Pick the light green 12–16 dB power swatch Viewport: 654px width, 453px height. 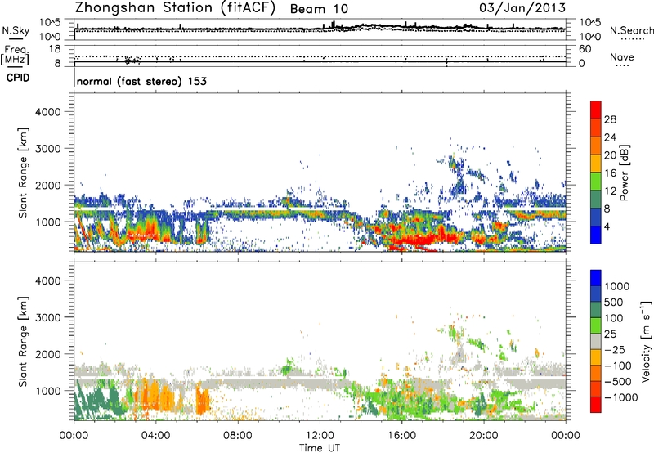click(x=596, y=182)
